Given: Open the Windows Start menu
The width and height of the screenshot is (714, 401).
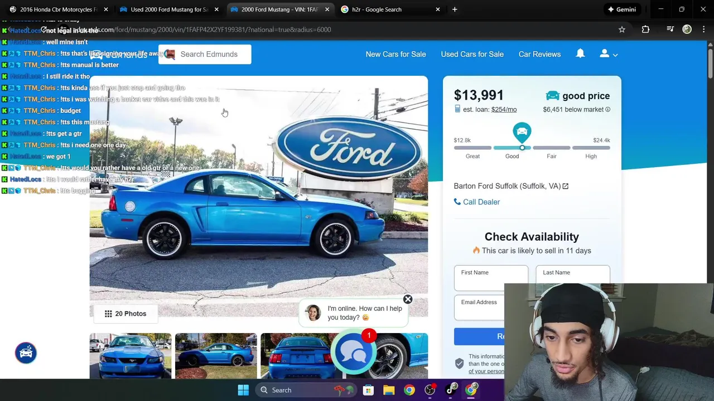Looking at the screenshot, I should 243,390.
